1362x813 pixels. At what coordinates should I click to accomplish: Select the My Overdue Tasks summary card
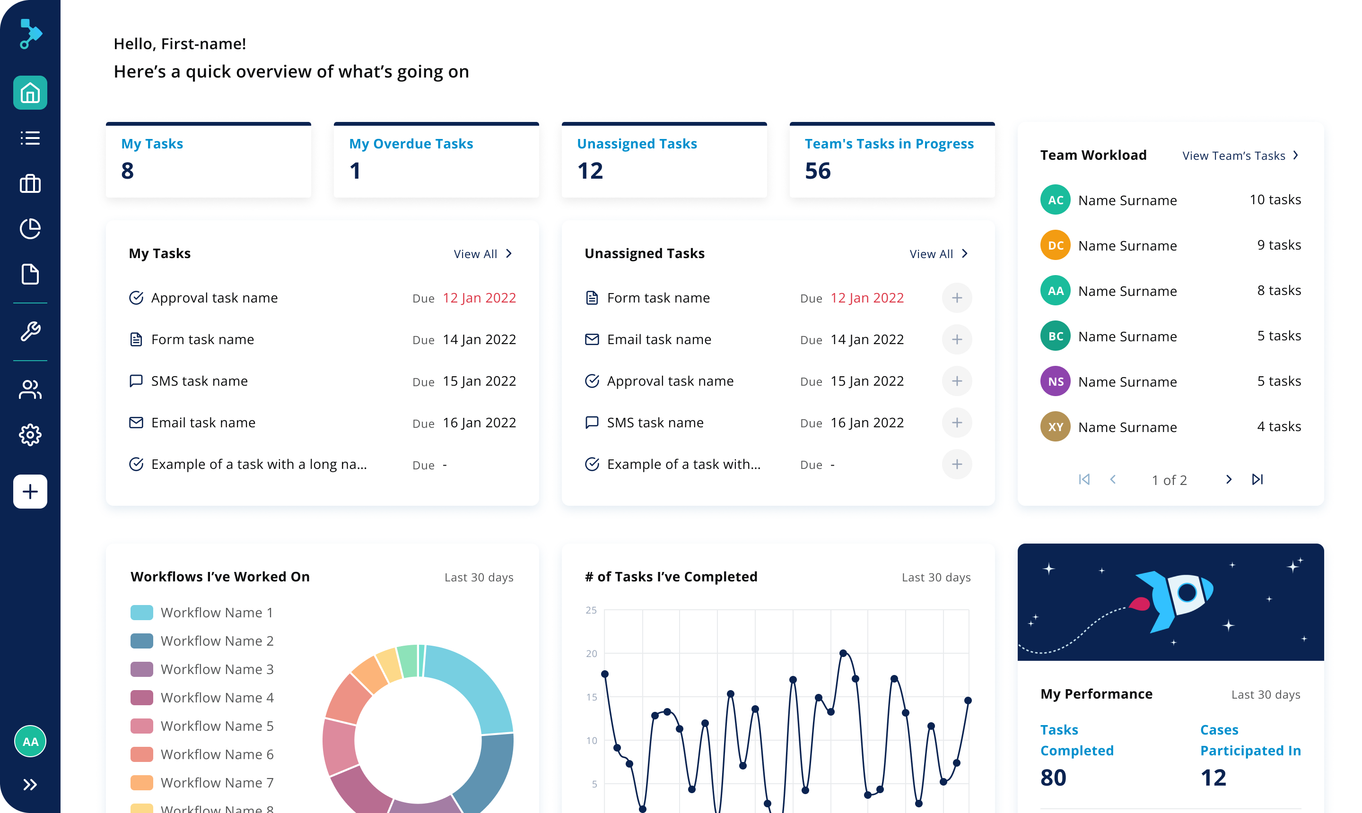pos(436,159)
